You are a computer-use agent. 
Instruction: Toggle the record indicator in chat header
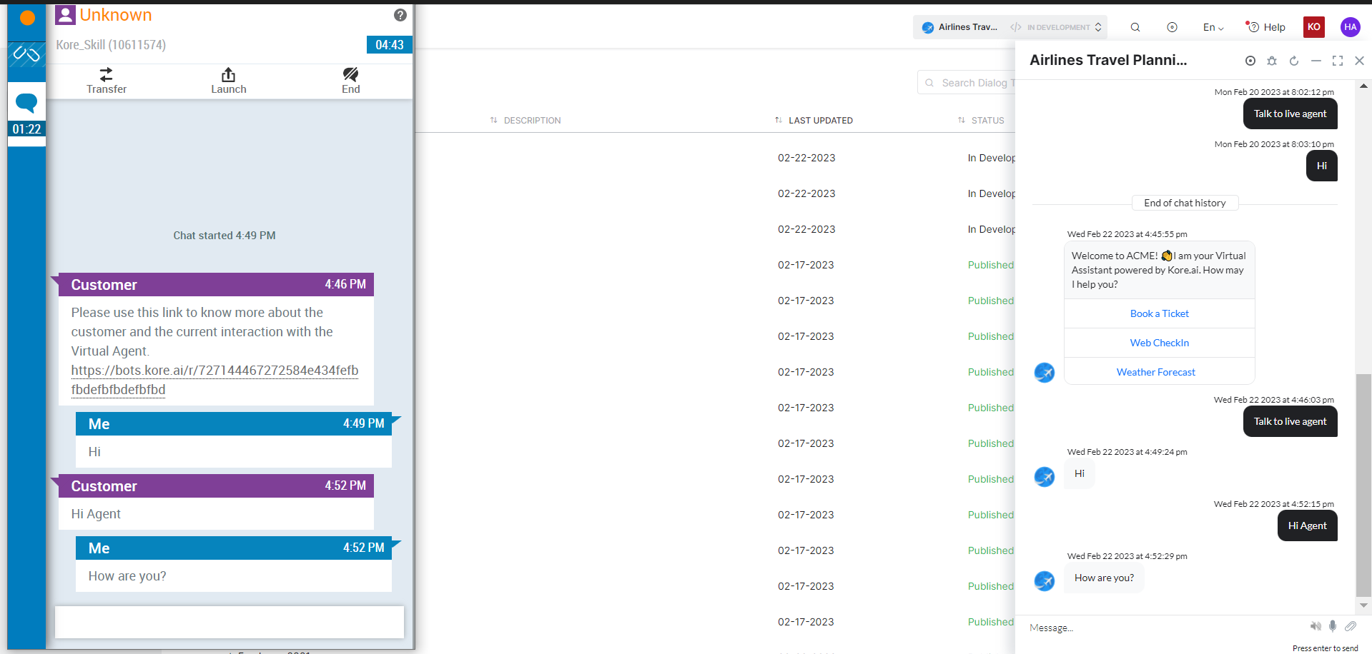point(1250,61)
